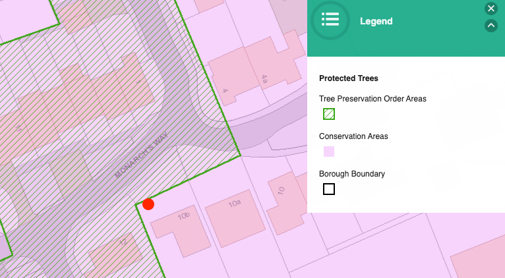This screenshot has width=505, height=278.
Task: Click the Conservation Areas legend label
Action: coord(353,136)
